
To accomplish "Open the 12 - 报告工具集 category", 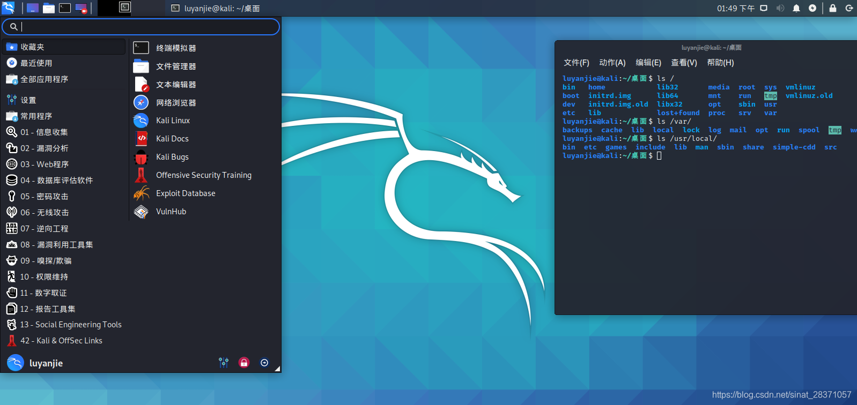I will coord(64,309).
